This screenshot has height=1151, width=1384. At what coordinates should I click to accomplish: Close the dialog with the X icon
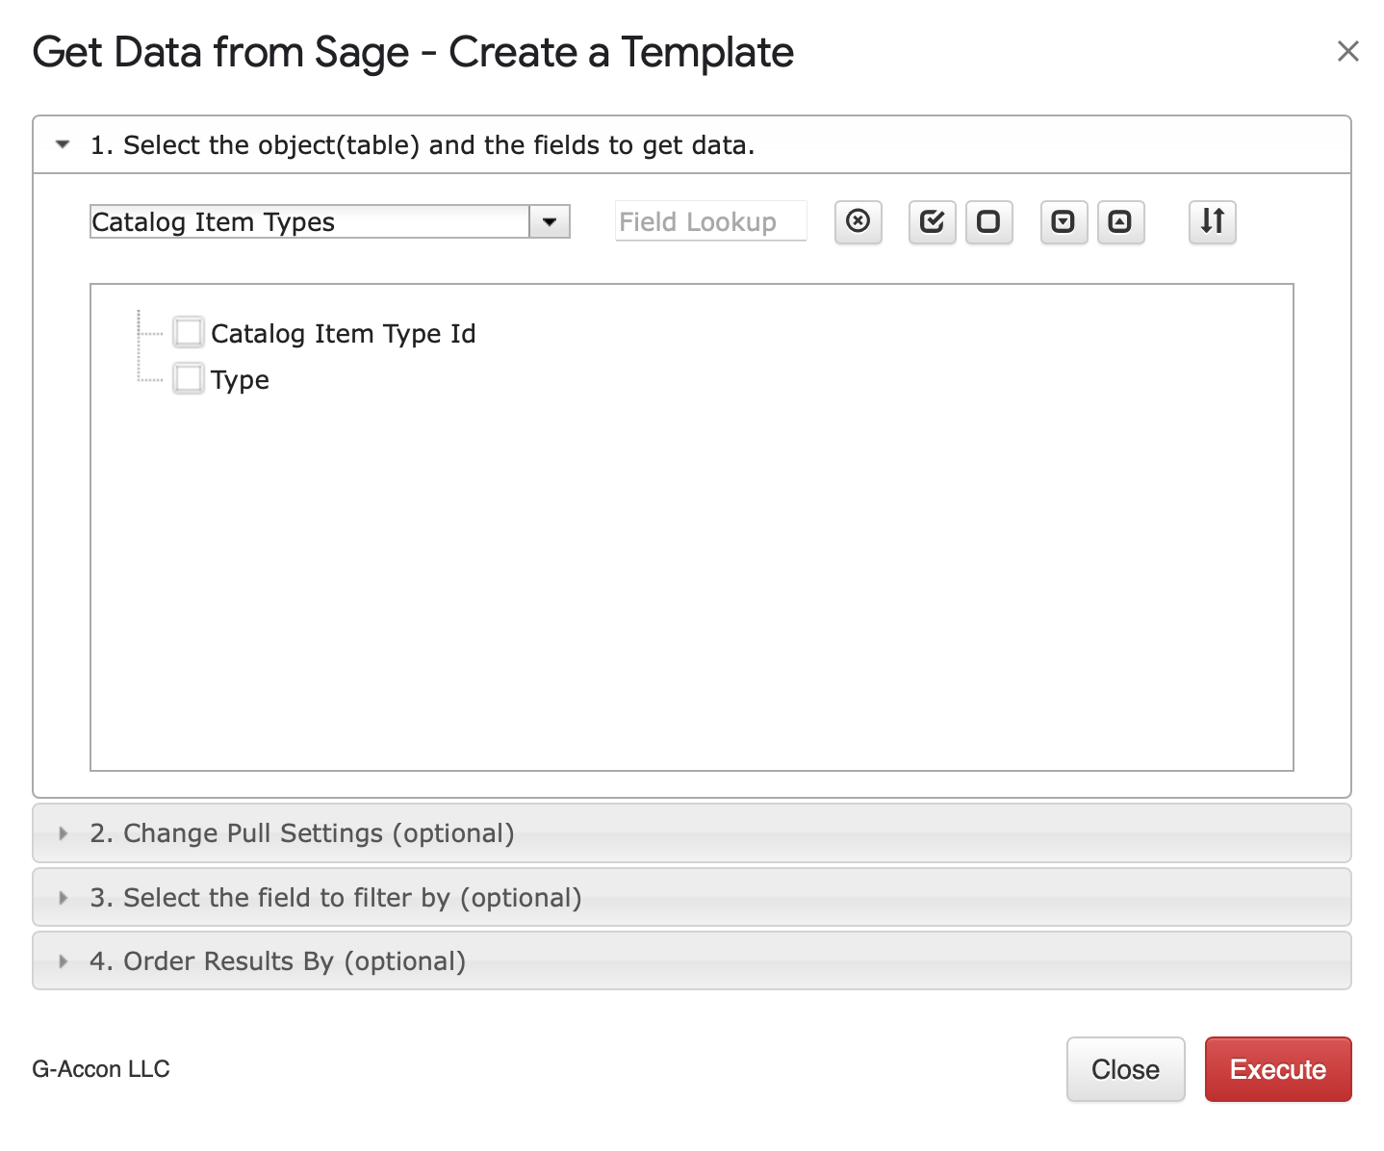(x=1347, y=51)
